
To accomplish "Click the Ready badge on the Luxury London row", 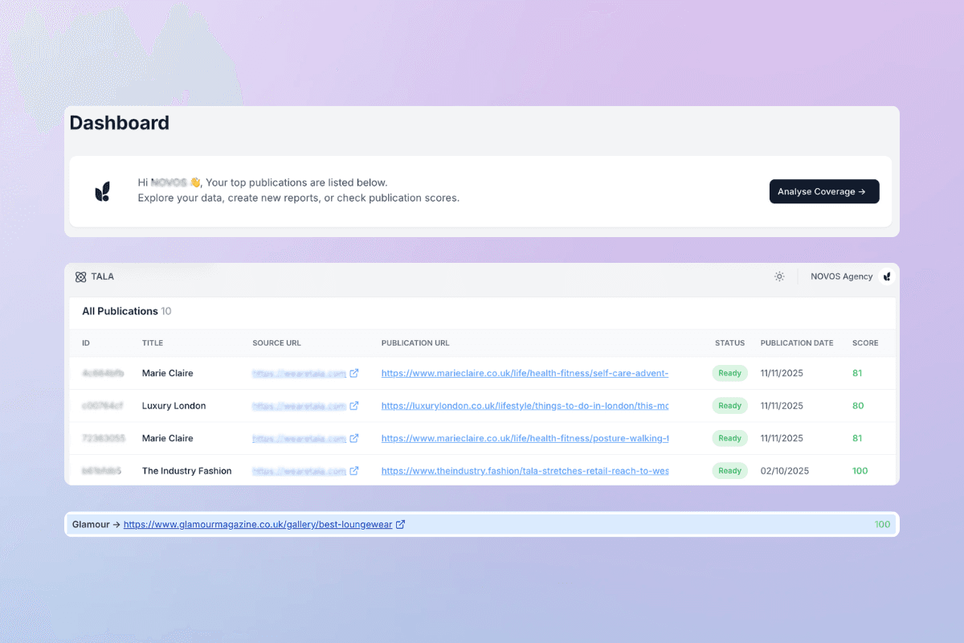I will pos(729,406).
